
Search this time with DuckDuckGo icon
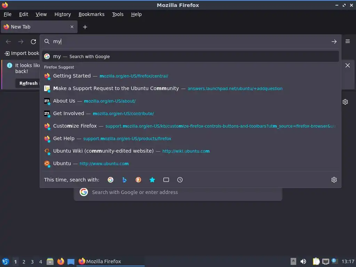pos(138,180)
